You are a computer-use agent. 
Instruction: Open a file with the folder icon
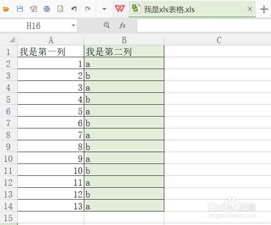tap(6, 9)
